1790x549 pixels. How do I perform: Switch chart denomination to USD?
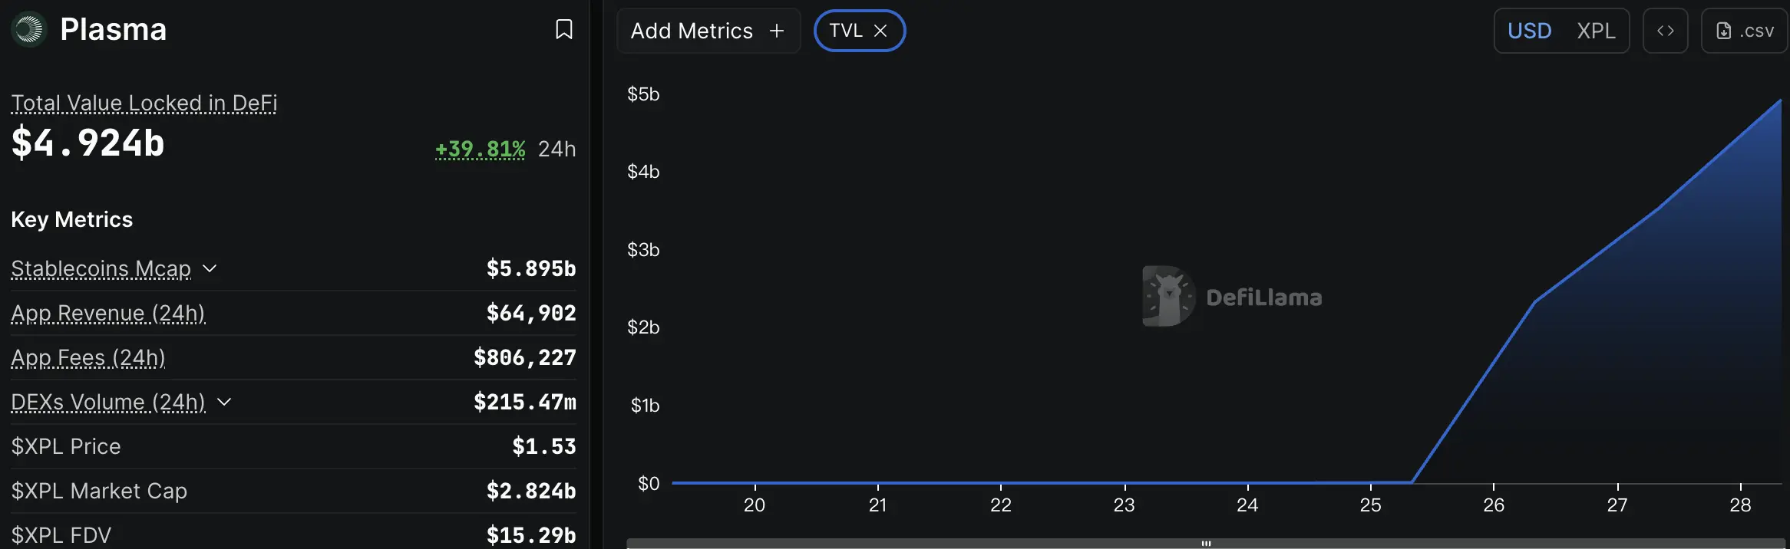click(x=1529, y=31)
